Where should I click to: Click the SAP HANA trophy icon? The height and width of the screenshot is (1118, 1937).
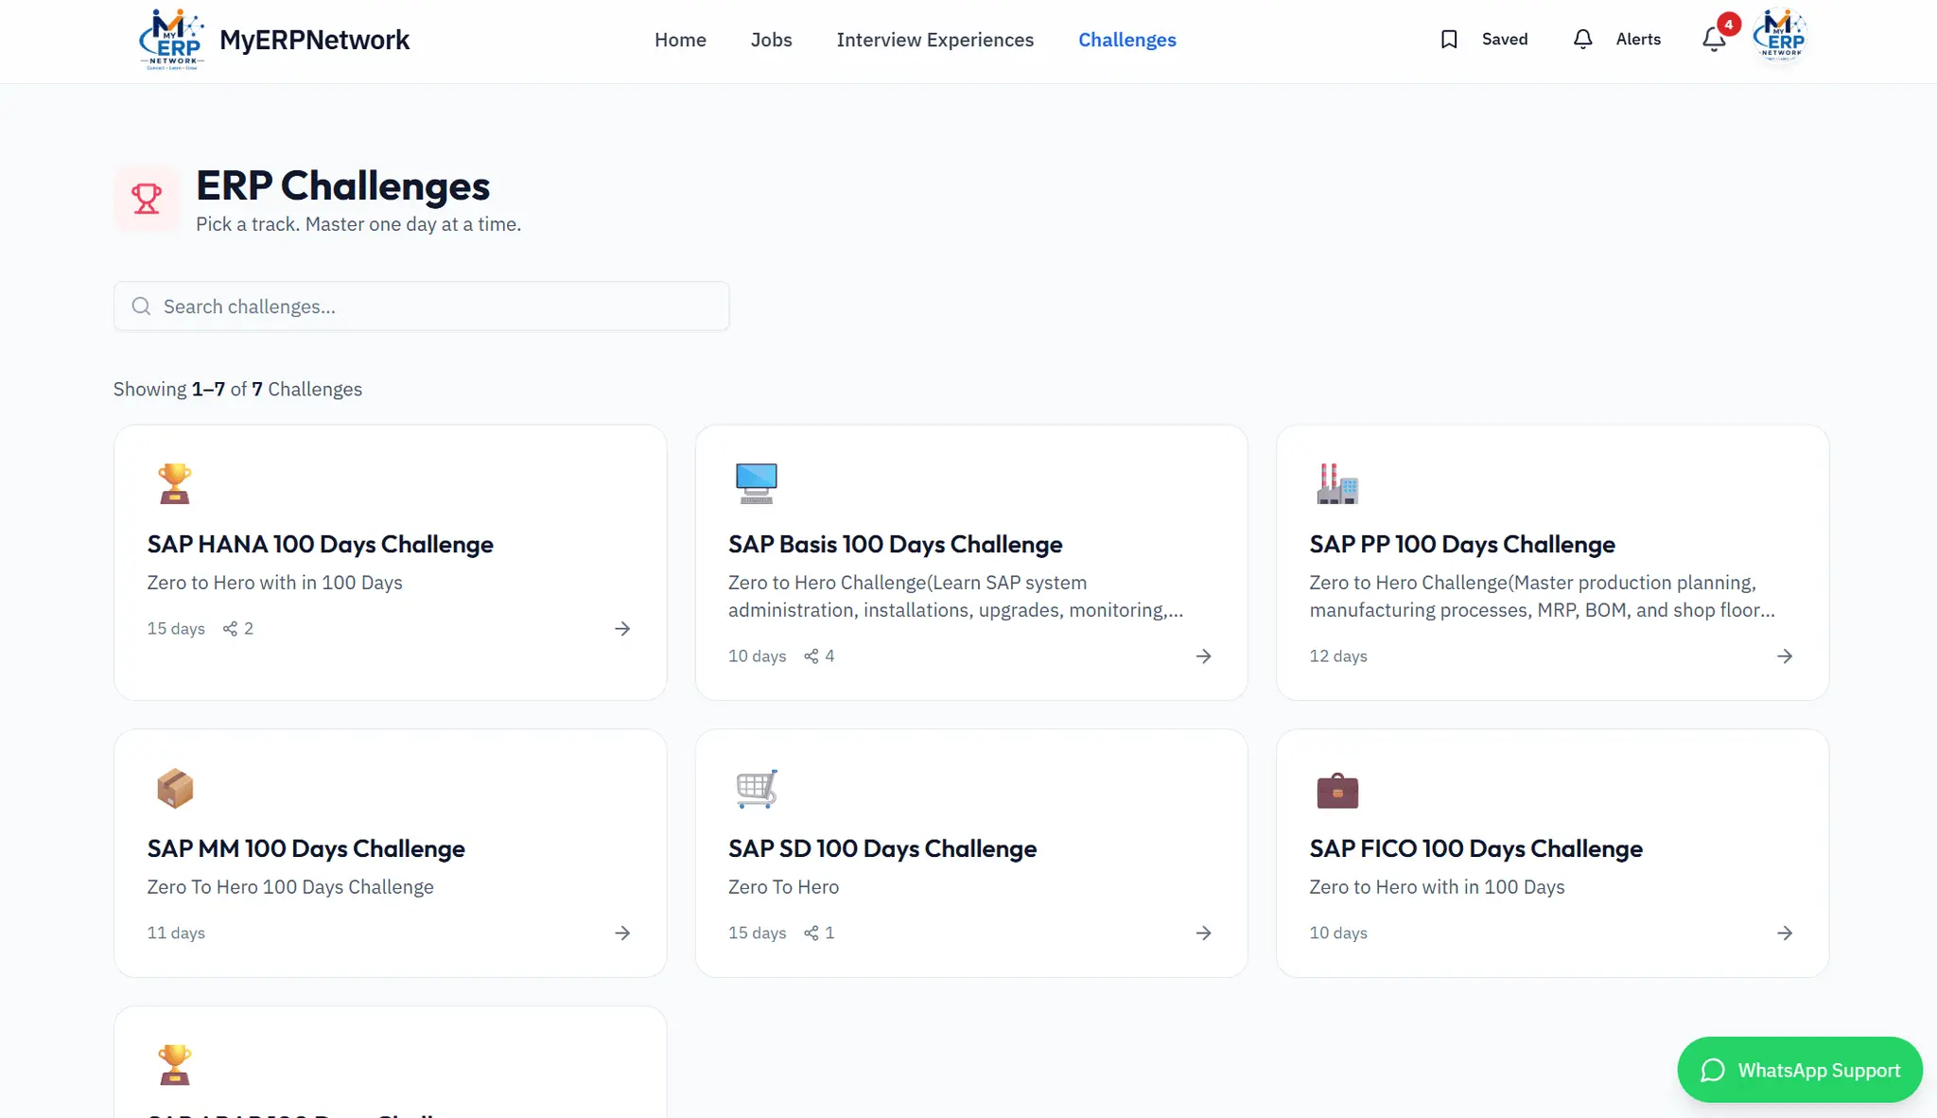175,483
